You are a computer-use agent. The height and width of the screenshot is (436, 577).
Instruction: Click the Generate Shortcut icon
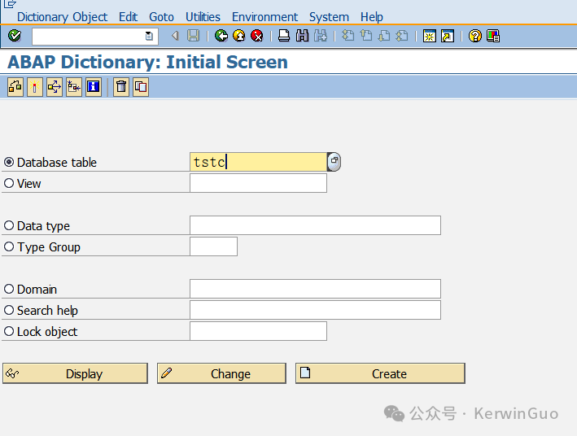pyautogui.click(x=448, y=36)
